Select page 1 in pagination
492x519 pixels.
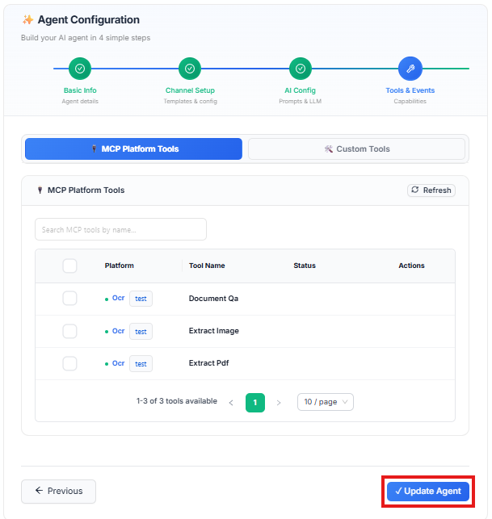click(x=254, y=403)
